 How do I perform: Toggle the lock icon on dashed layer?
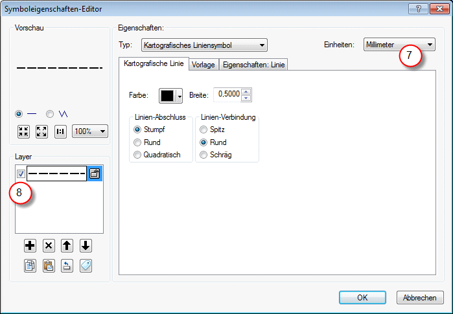coord(95,174)
